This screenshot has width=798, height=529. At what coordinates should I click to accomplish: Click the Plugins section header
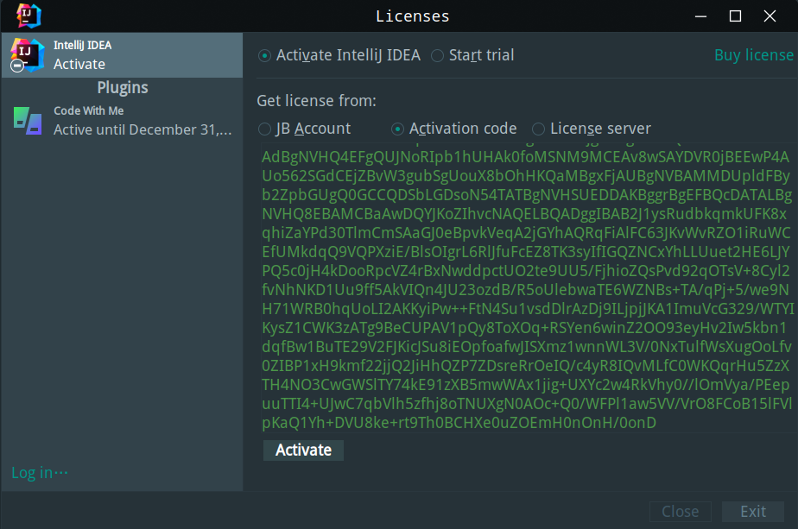(122, 88)
